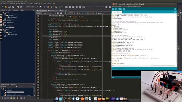This screenshot has height=102, width=182.
Task: Collapse the Consola project tree node
Action: pos(1,12)
